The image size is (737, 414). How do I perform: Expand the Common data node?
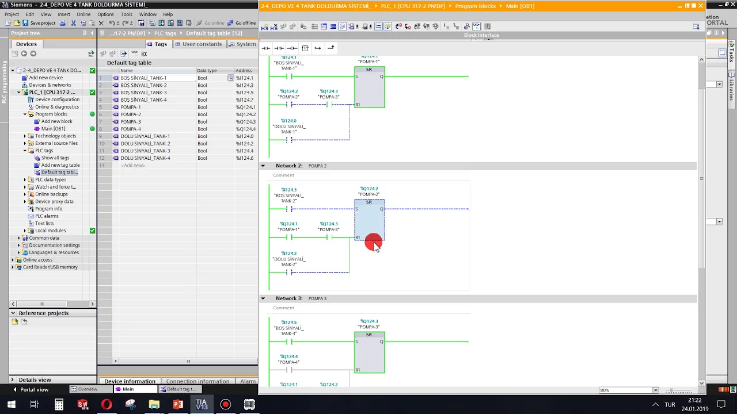tap(19, 238)
